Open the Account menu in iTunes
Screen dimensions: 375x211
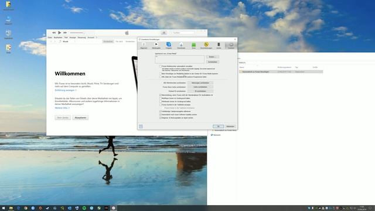pos(91,38)
